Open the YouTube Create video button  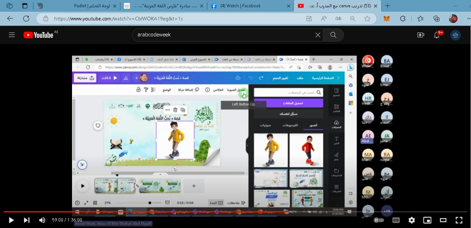click(x=421, y=35)
